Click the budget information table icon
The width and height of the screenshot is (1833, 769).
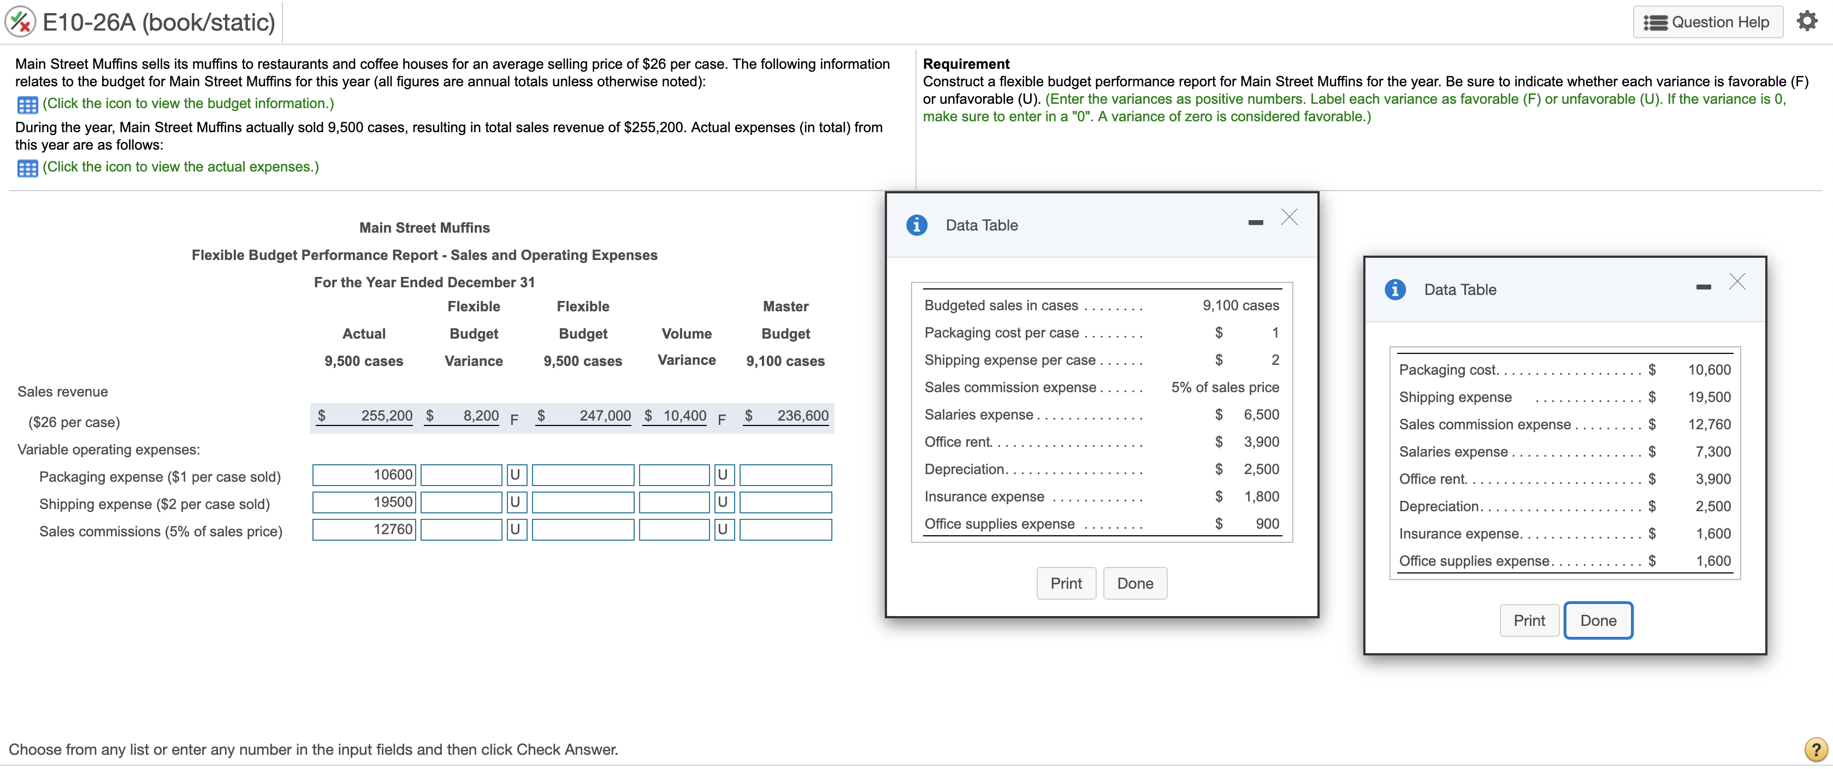click(27, 104)
